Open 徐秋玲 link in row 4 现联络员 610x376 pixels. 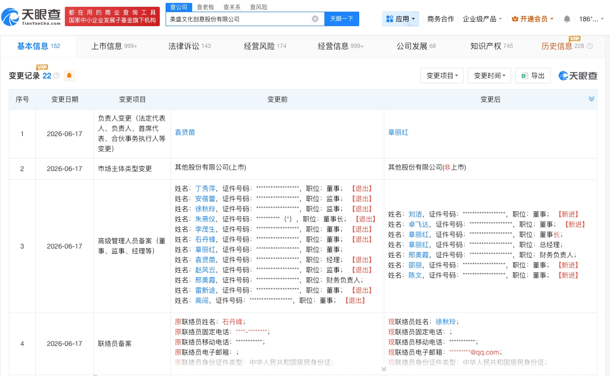446,322
